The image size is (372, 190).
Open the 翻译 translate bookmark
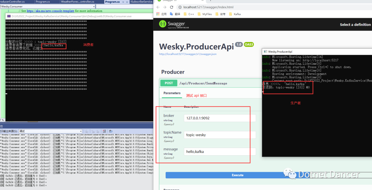175,14
